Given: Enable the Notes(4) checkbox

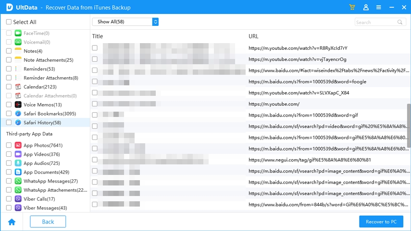Looking at the screenshot, I should click(9, 51).
